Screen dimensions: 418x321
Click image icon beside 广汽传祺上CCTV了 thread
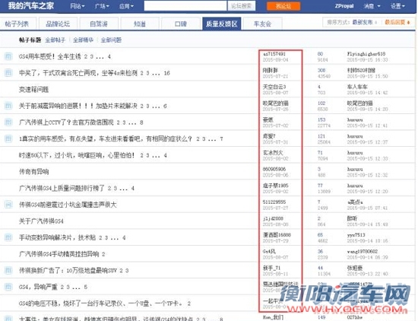tap(8, 122)
